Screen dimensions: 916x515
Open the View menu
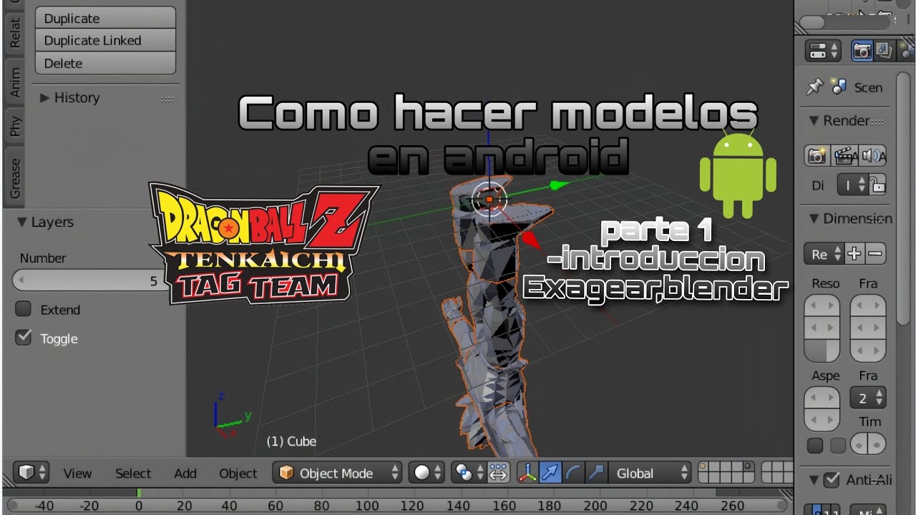[77, 474]
